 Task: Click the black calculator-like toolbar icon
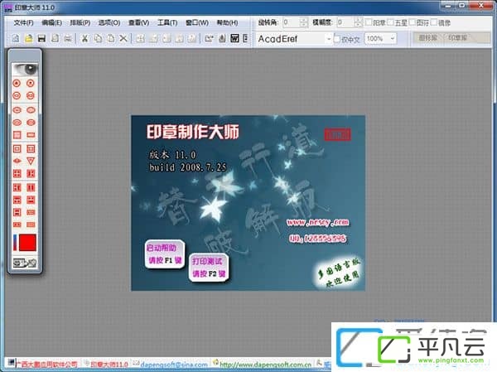234,39
